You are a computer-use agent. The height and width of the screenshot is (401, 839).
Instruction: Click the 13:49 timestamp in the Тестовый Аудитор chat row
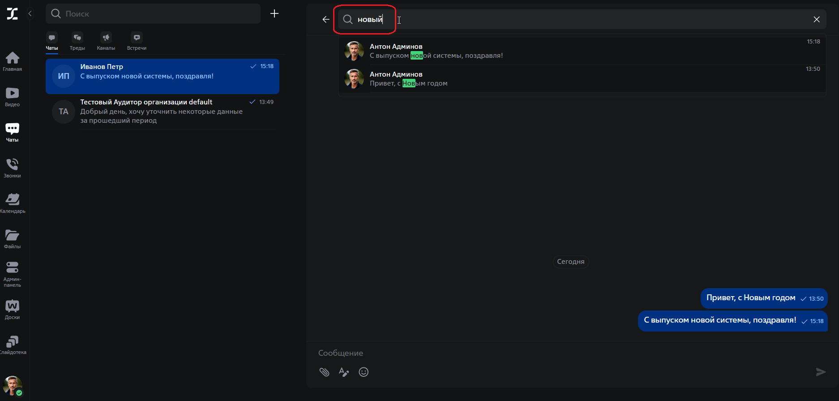pos(266,102)
